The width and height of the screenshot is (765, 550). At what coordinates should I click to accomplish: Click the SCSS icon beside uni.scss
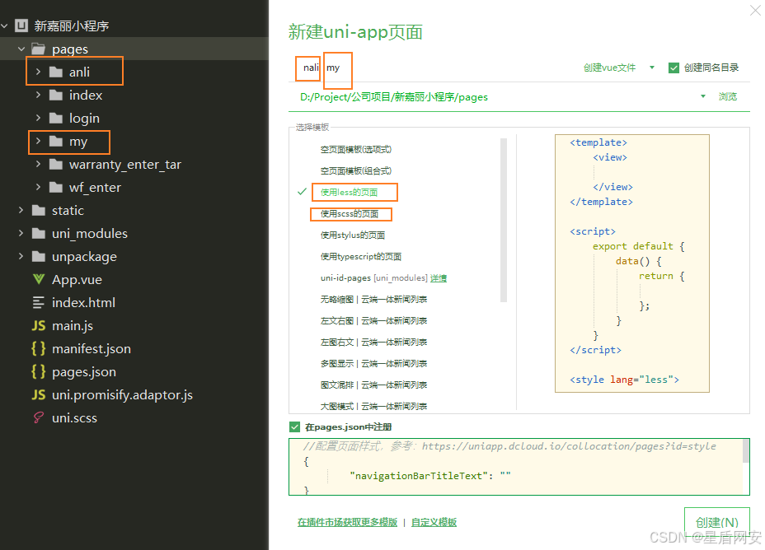(39, 417)
